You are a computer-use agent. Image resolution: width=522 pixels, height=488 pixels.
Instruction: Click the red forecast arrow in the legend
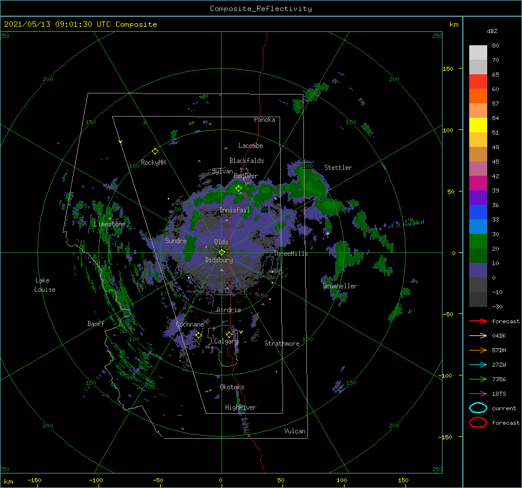(478, 321)
